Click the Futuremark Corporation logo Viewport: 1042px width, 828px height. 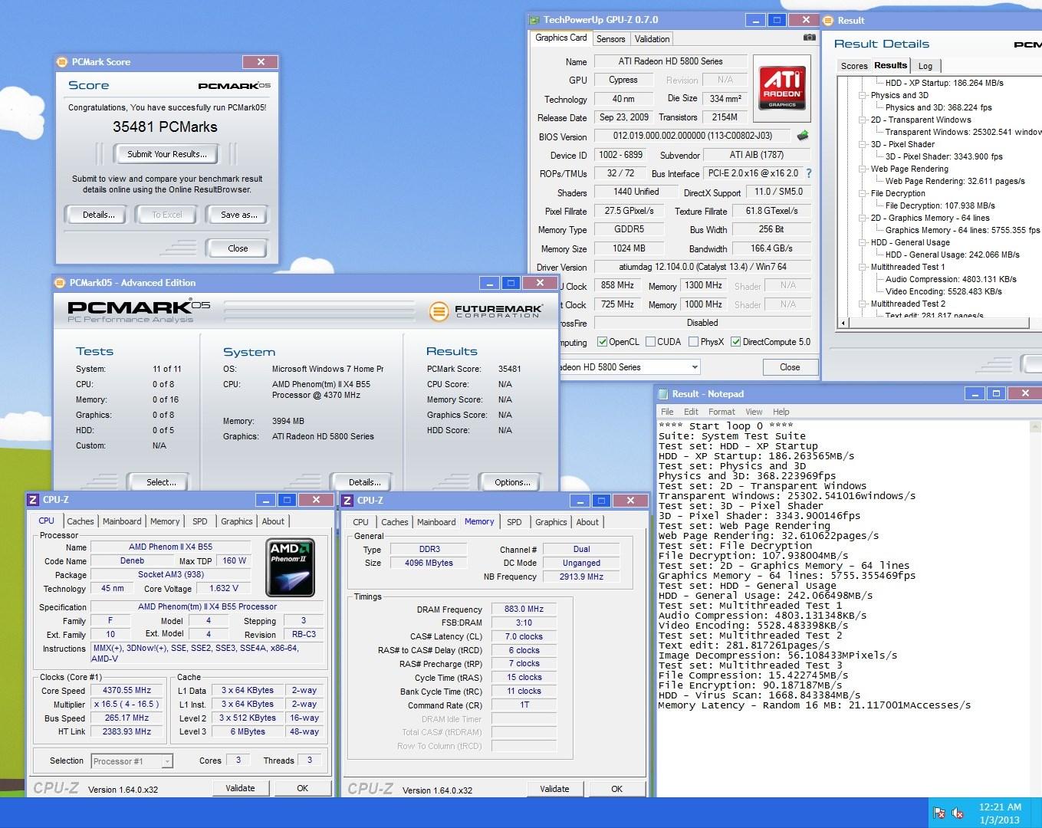pyautogui.click(x=485, y=310)
